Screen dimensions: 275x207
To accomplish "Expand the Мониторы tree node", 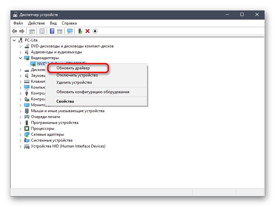I will pos(21,105).
